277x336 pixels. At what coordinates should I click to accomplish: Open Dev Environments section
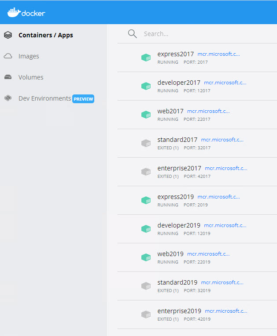coord(44,98)
